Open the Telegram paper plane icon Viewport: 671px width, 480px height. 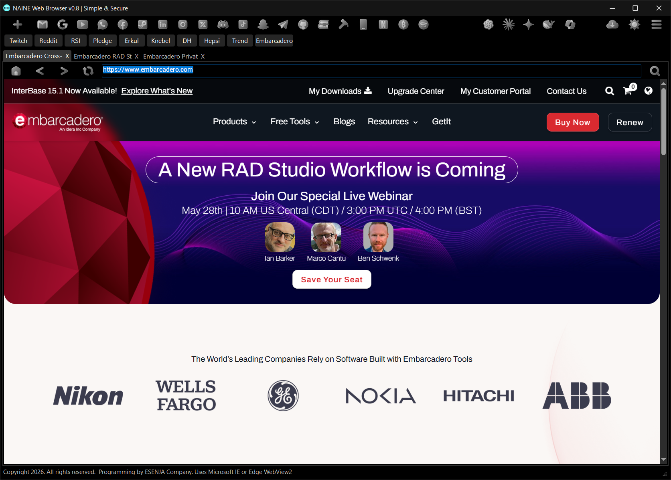283,24
